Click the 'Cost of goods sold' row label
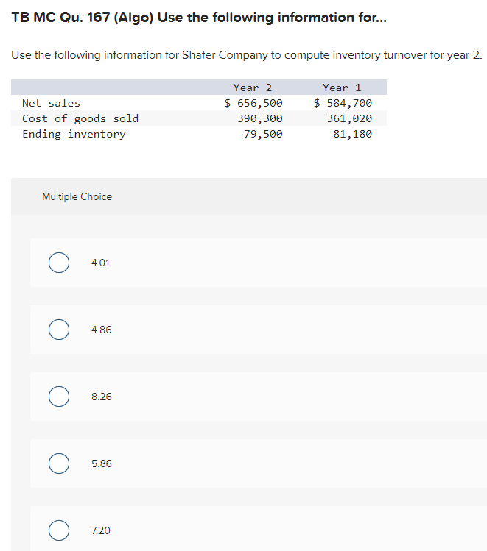The width and height of the screenshot is (487, 551). click(x=80, y=118)
